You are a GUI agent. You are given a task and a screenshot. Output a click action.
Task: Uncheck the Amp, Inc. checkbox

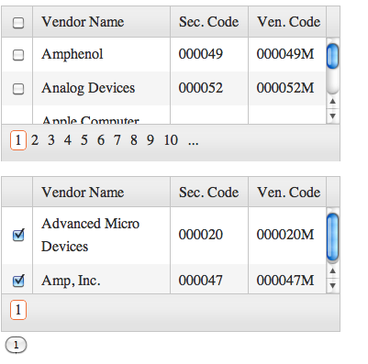[x=18, y=281]
